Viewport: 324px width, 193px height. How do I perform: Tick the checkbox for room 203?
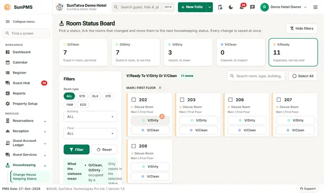pyautogui.click(x=182, y=100)
